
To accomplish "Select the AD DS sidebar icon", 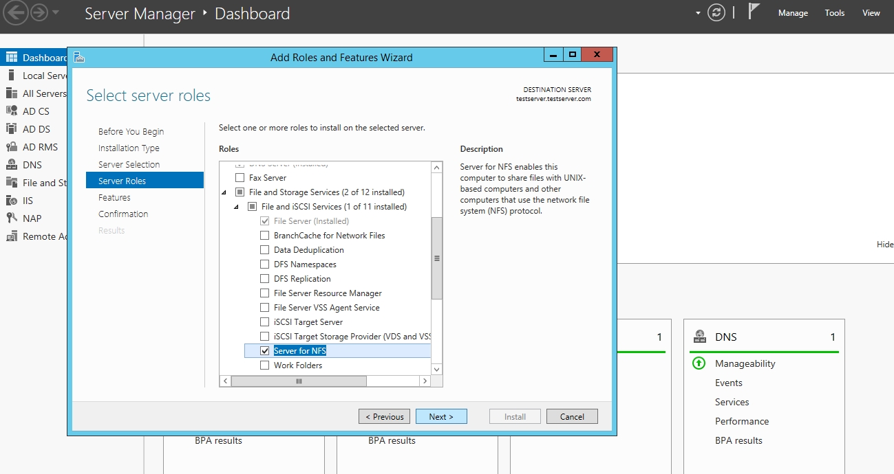I will pyautogui.click(x=12, y=129).
